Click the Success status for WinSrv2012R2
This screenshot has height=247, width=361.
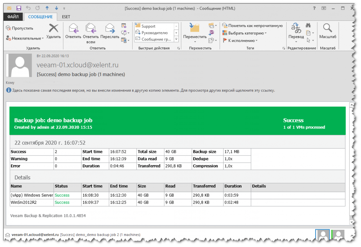[62, 203]
